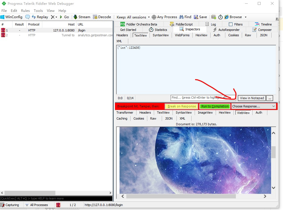This screenshot has width=283, height=210.
Task: Select the response Transformer tab
Action: click(125, 113)
